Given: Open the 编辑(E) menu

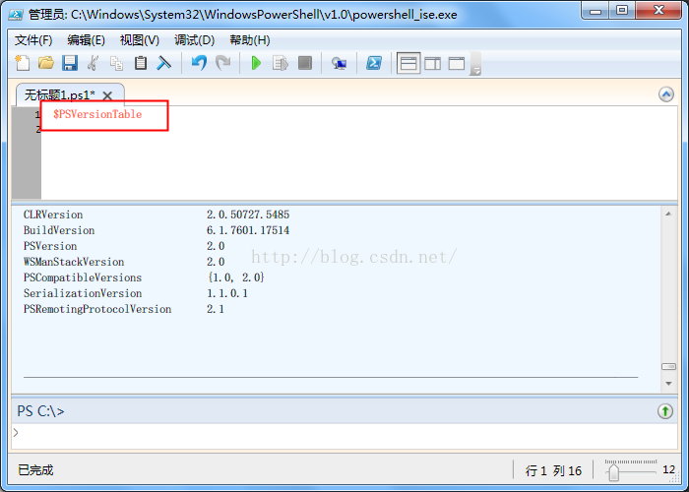Looking at the screenshot, I should point(87,40).
